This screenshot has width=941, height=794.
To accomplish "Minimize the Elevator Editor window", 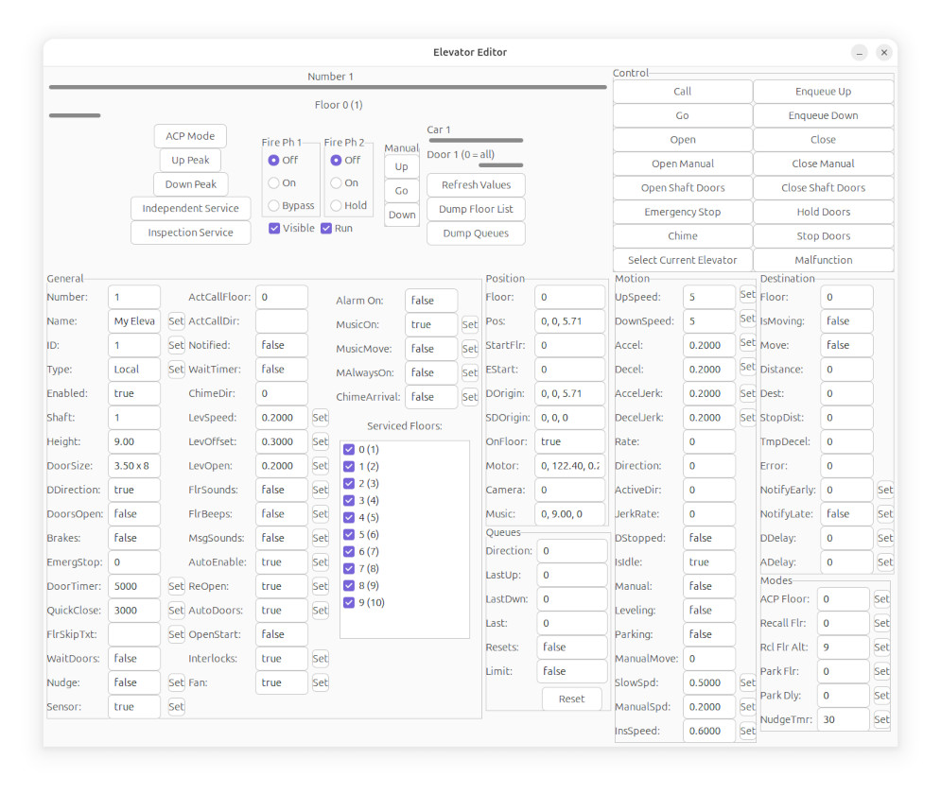I will tap(860, 53).
